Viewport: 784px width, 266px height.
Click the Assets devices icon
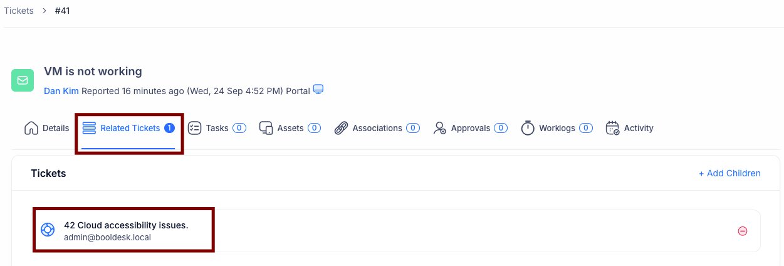pos(266,128)
